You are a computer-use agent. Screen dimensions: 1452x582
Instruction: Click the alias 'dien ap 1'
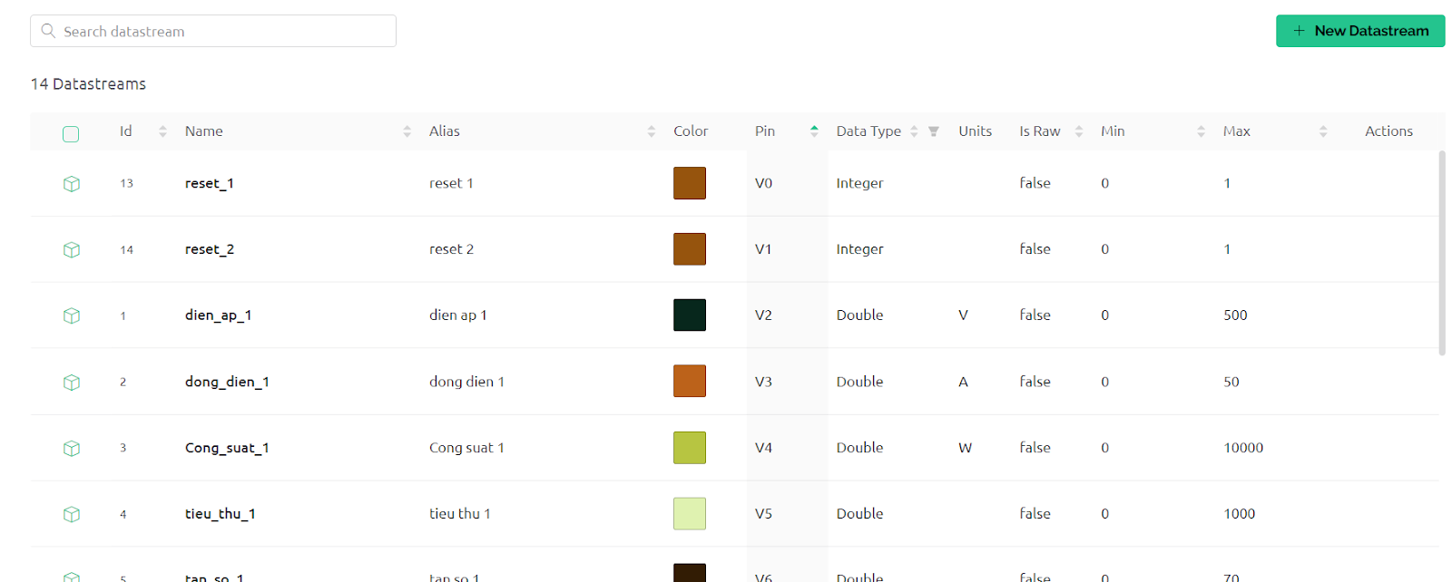point(458,315)
